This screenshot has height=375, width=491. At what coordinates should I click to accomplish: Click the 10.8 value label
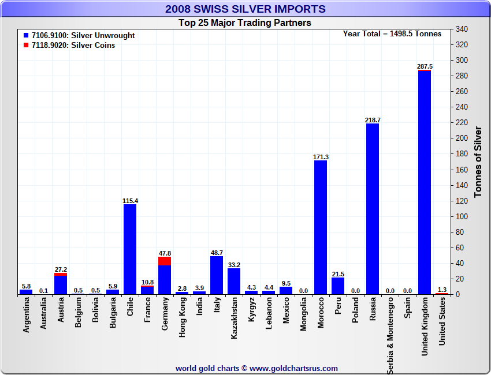tap(147, 282)
